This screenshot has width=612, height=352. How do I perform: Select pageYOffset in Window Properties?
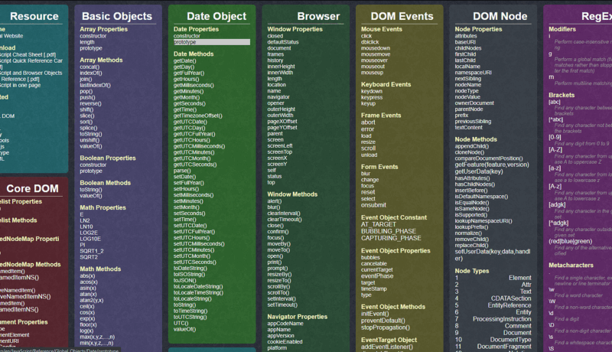point(282,128)
